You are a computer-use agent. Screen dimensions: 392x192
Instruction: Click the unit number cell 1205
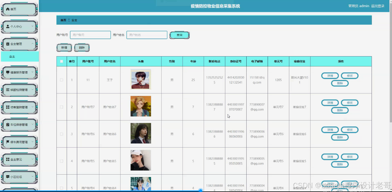pyautogui.click(x=278, y=80)
